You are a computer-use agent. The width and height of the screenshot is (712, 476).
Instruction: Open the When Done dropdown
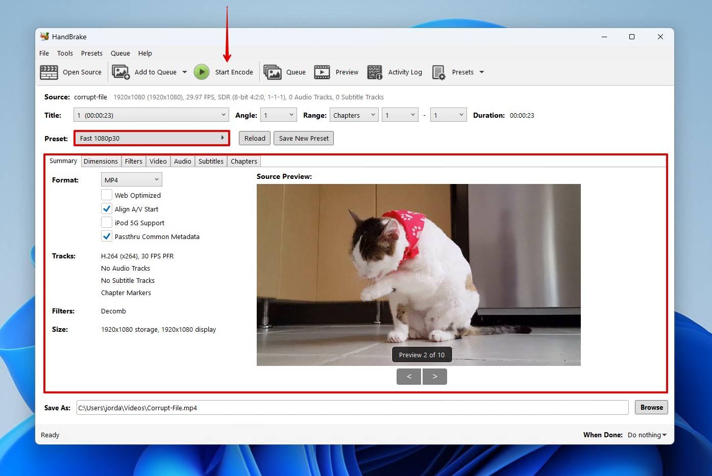click(x=647, y=435)
